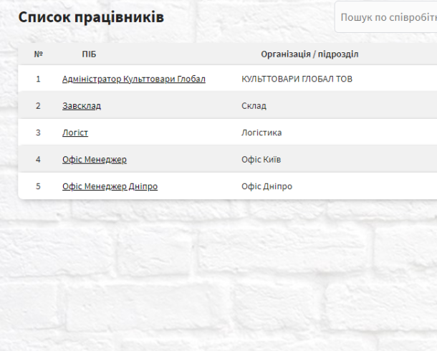Select the Офіс Київ department cell
The image size is (437, 351).
point(261,159)
